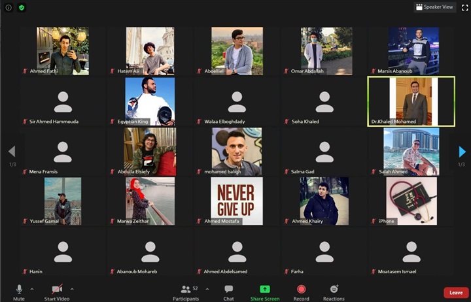Switch layout using Speaker View
Viewport: 471px width, 302px height.
[434, 7]
